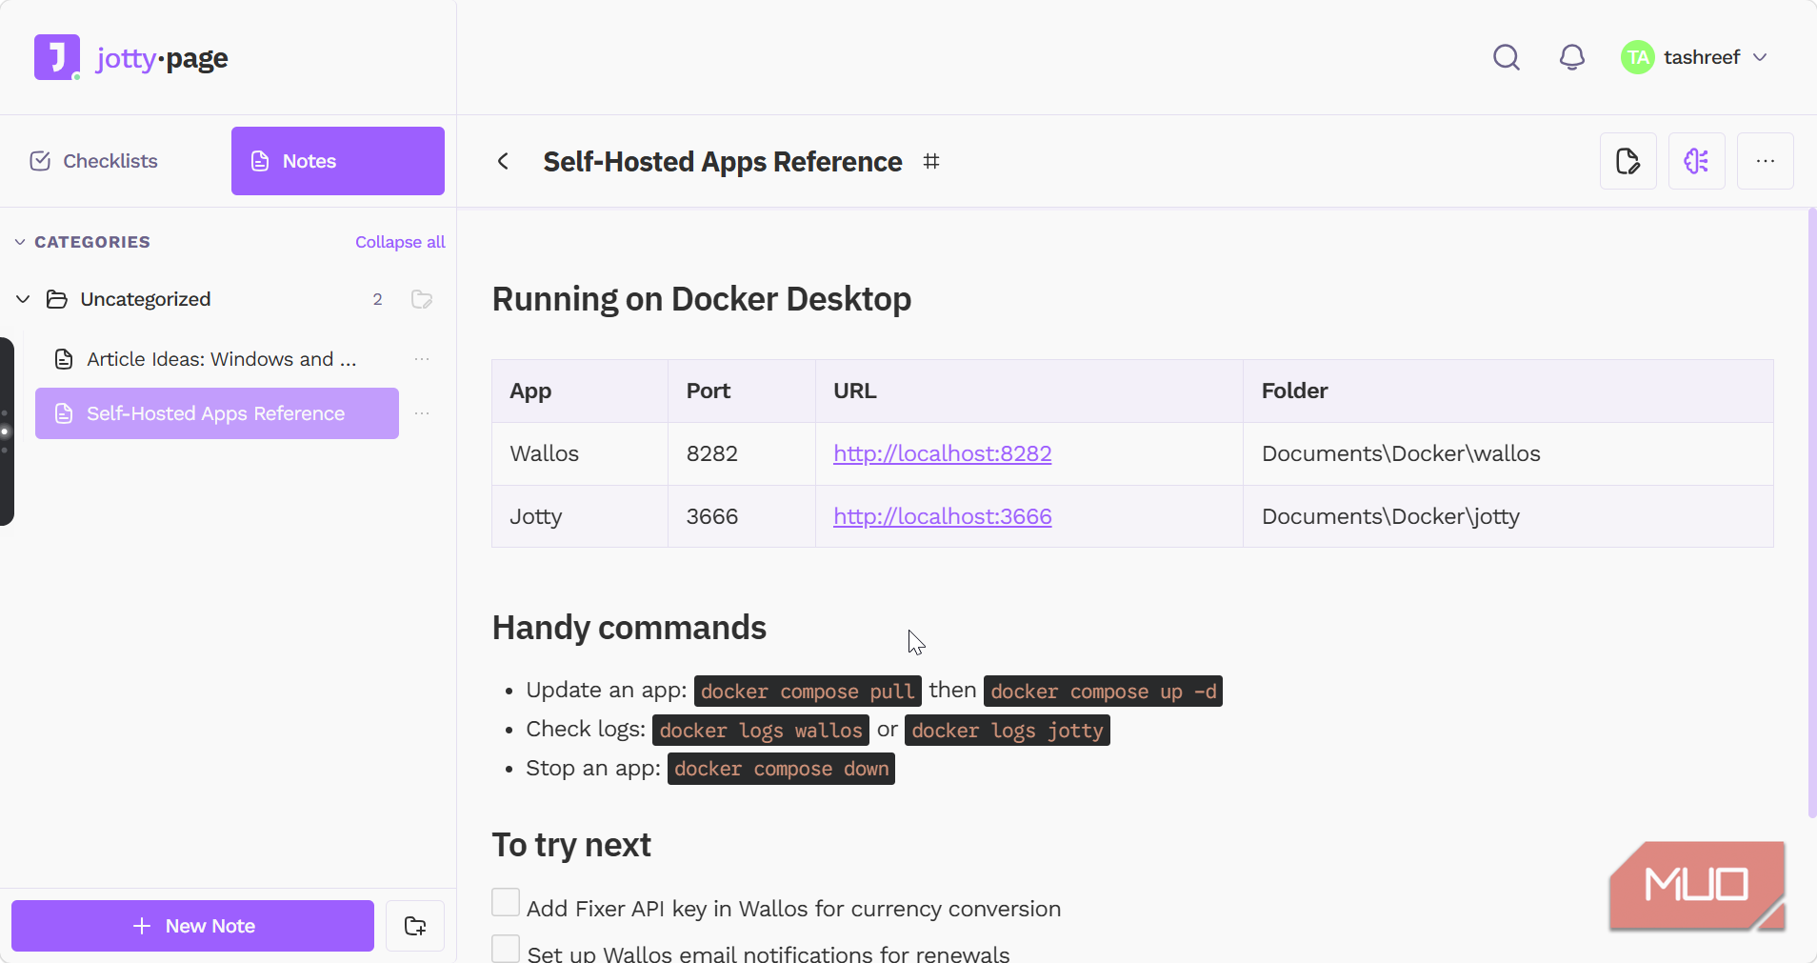Check Add Fixer API key checkbox
This screenshot has height=963, width=1817.
[506, 902]
